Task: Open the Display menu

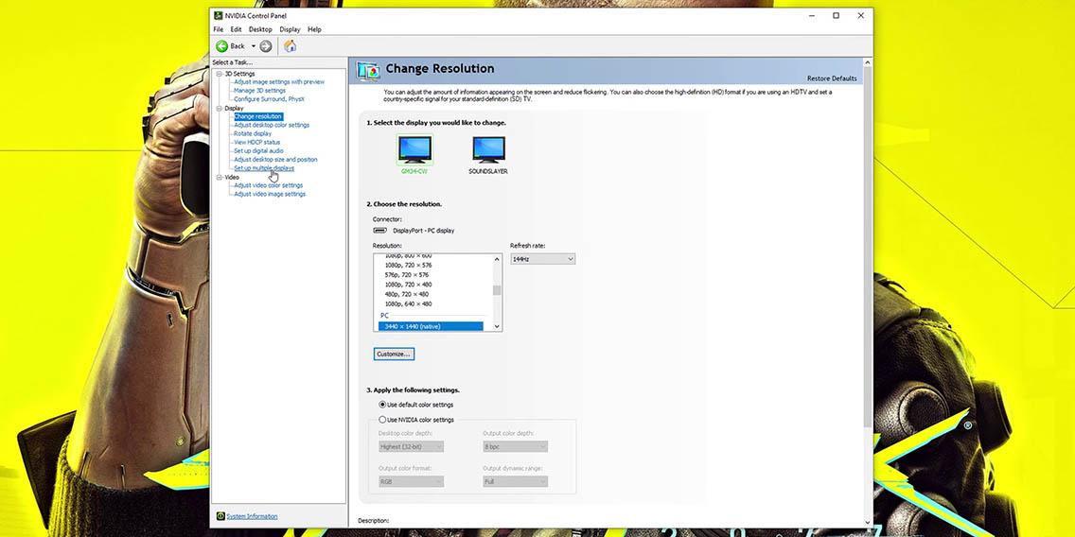Action: point(290,29)
